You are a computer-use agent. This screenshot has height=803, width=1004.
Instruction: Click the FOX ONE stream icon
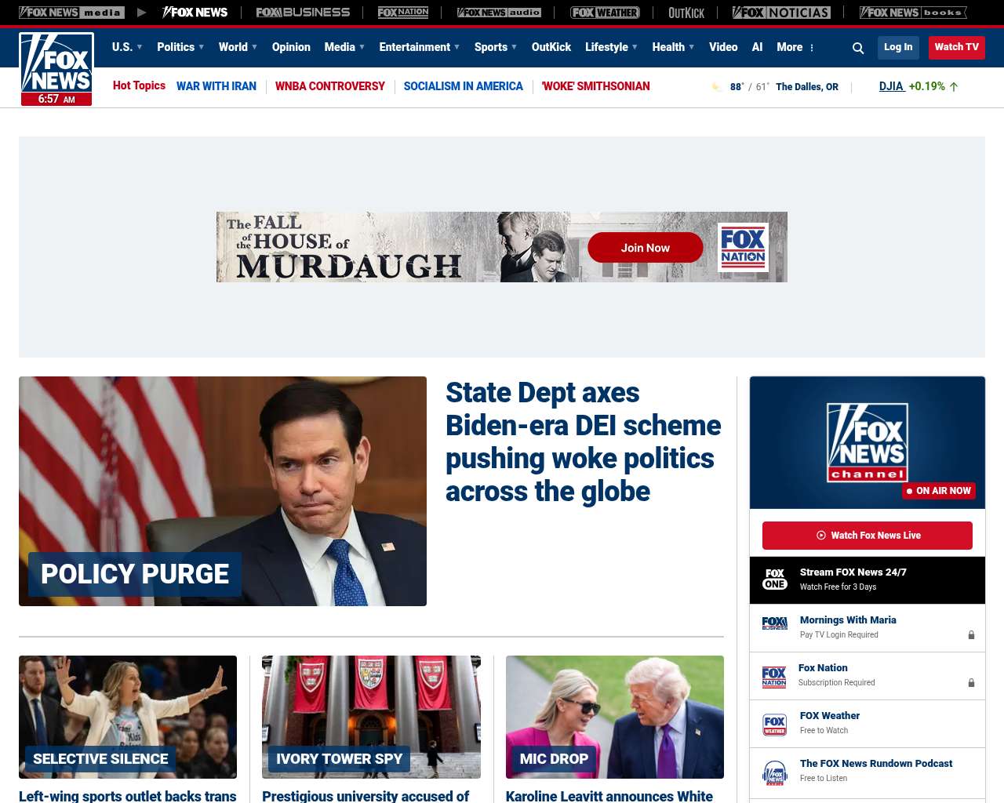tap(775, 580)
